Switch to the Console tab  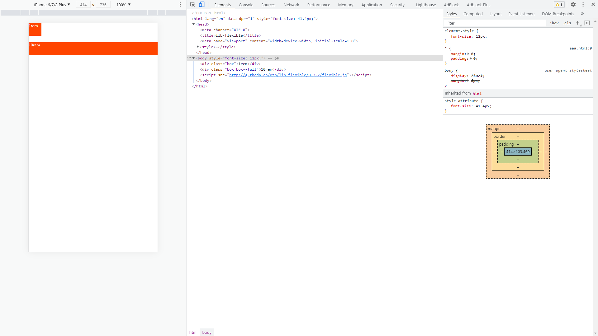246,5
